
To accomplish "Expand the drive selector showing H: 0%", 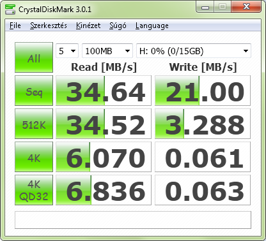I will 194,51.
